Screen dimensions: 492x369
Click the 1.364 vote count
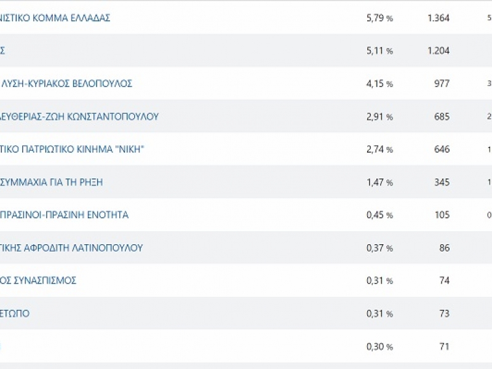(438, 18)
